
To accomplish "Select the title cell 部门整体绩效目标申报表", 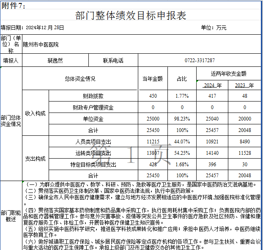I will [130, 16].
